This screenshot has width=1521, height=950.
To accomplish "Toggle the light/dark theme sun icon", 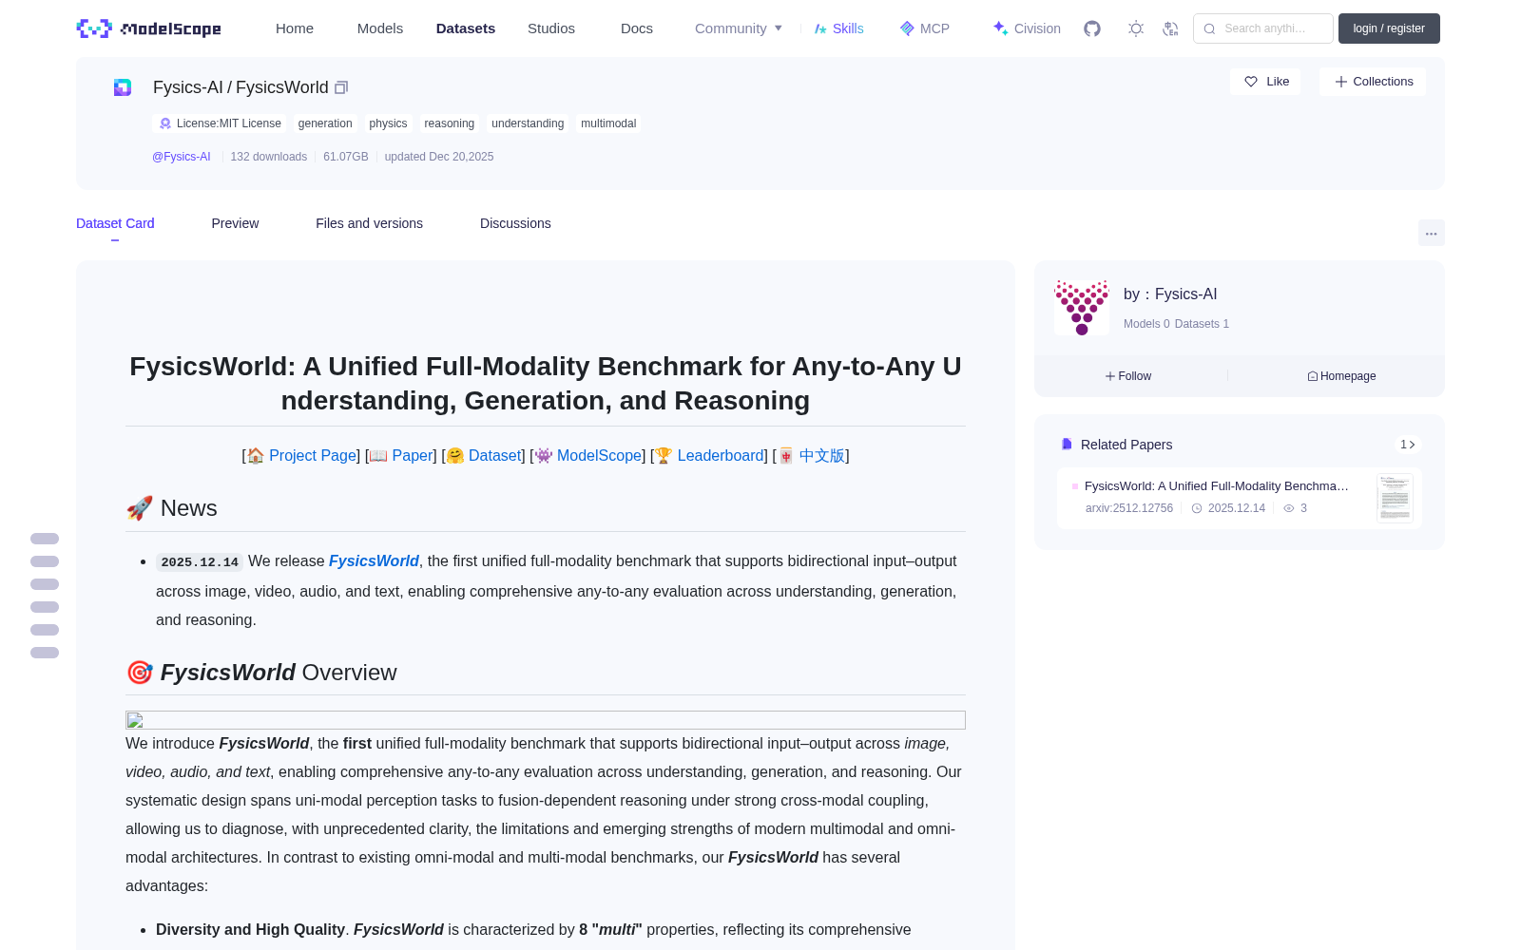I will pos(1136,28).
